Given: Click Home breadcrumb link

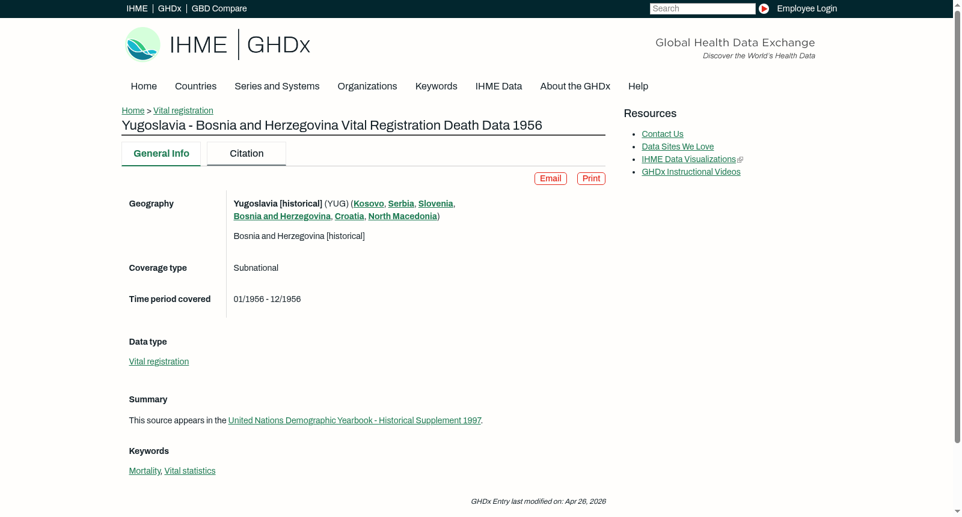Looking at the screenshot, I should point(133,110).
